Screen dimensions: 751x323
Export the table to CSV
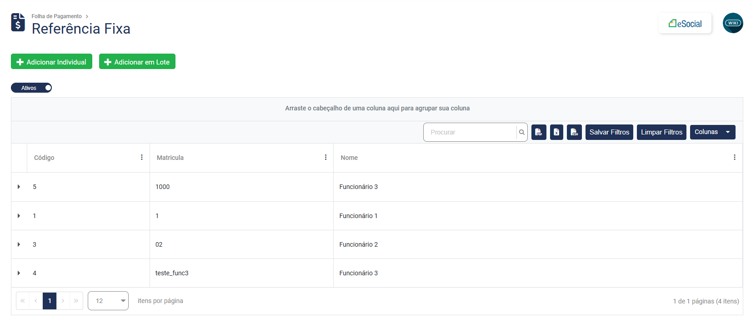(x=574, y=132)
